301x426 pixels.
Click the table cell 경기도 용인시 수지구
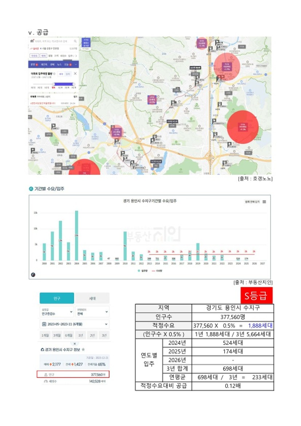point(233,308)
